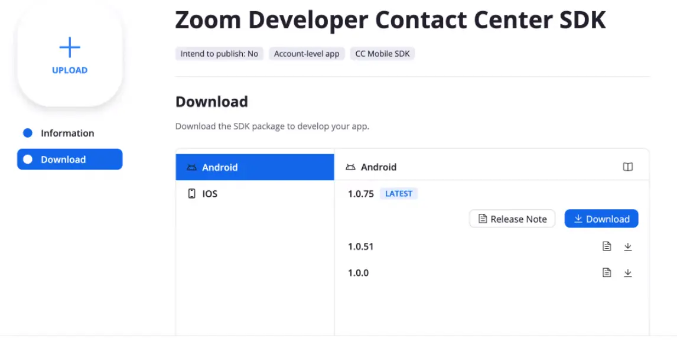
Task: Click the download icon for version 1.0.0
Action: [x=628, y=272]
